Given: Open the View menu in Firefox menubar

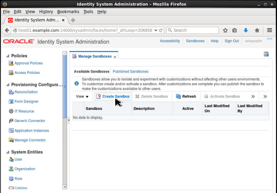Looking at the screenshot, I should coord(30,12).
